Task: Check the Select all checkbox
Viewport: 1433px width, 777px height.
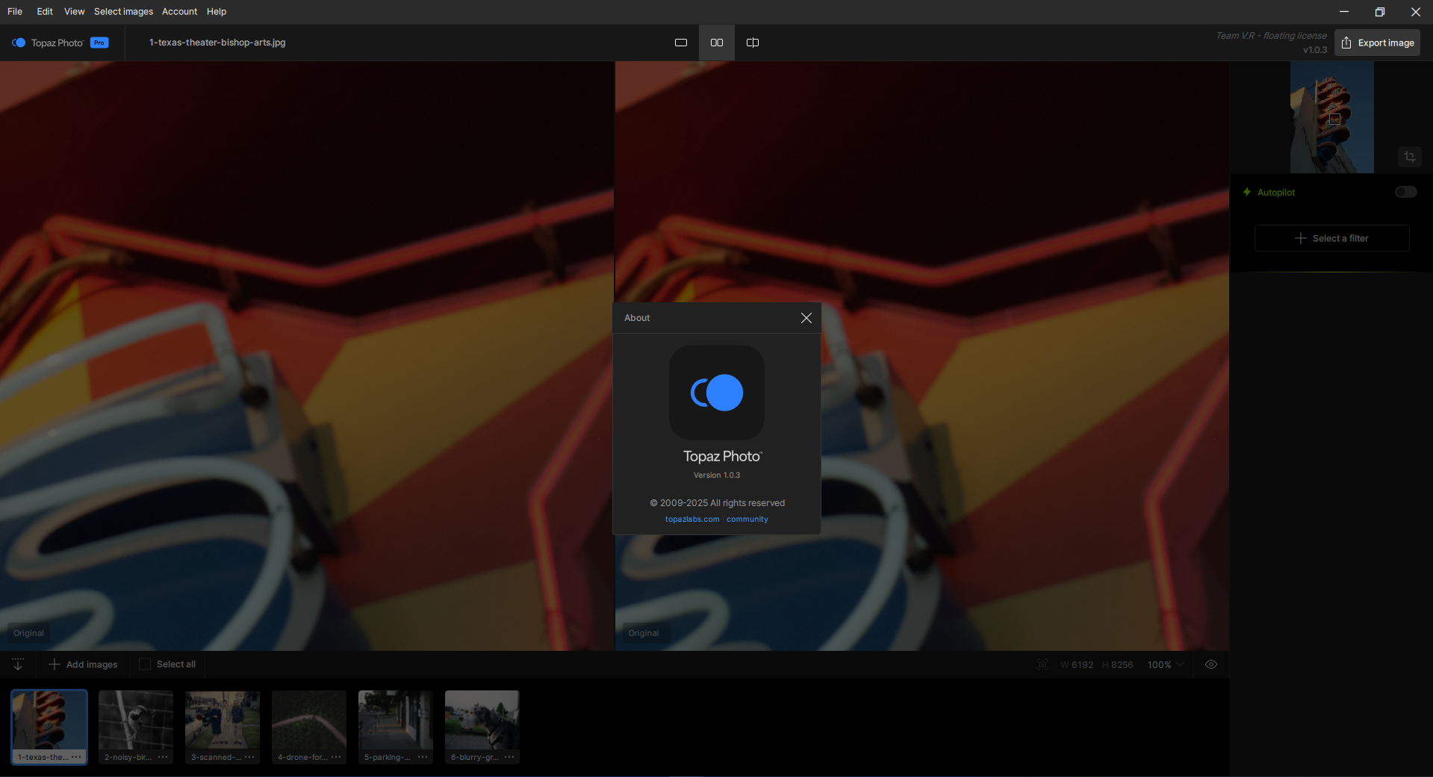Action: tap(145, 664)
